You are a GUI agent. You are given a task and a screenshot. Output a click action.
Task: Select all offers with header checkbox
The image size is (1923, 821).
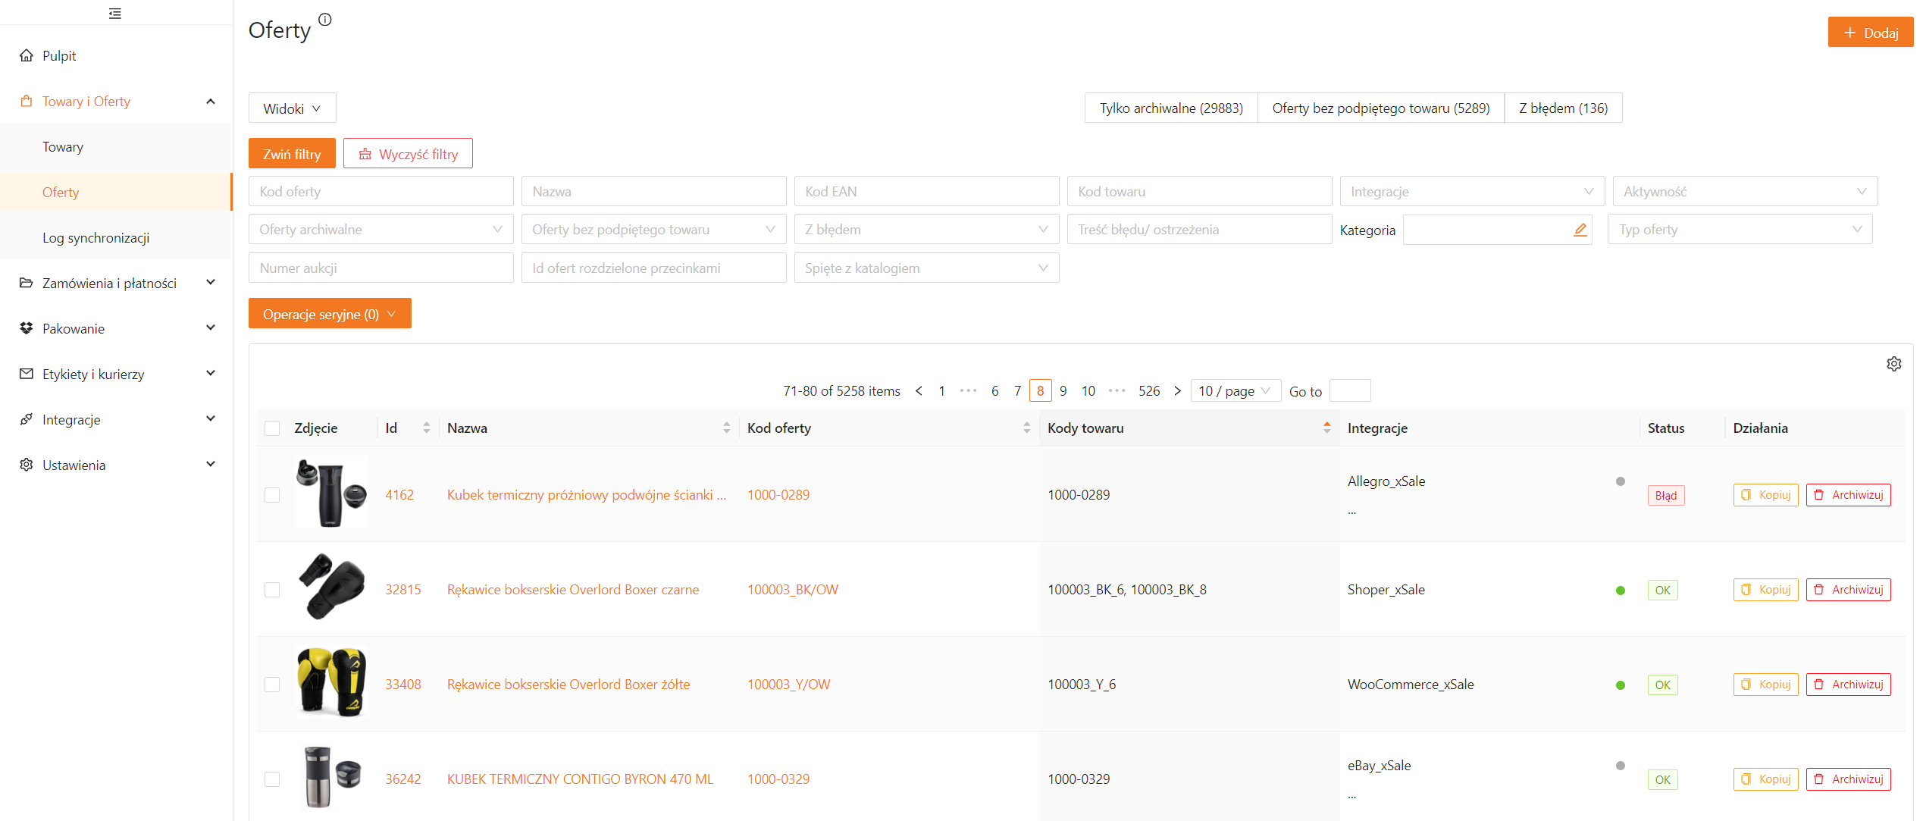pyautogui.click(x=272, y=428)
